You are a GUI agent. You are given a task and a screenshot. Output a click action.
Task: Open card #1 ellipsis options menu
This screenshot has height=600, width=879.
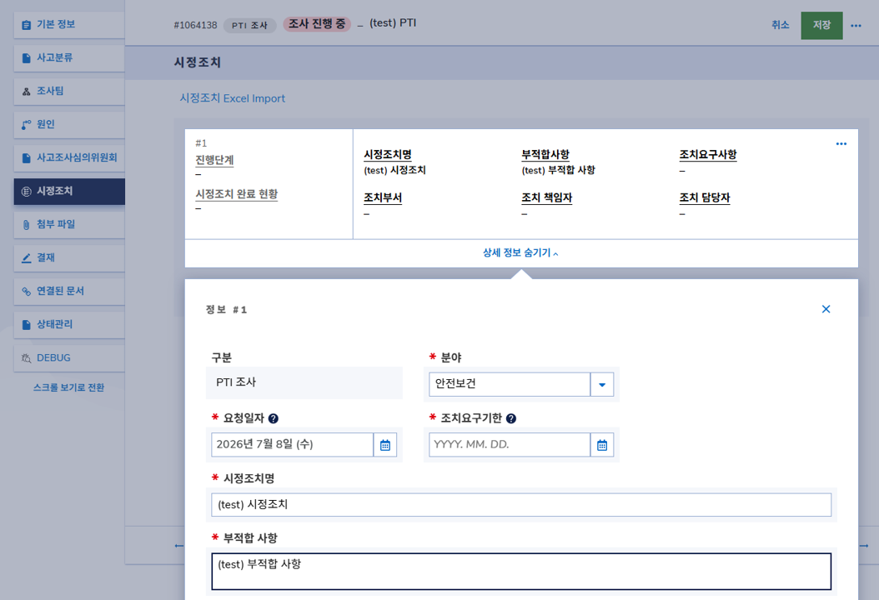[841, 144]
